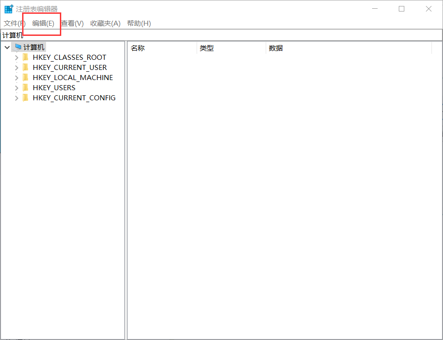The image size is (443, 340).
Task: Expand the HKEY_CLASSES_ROOT key
Action: [16, 57]
